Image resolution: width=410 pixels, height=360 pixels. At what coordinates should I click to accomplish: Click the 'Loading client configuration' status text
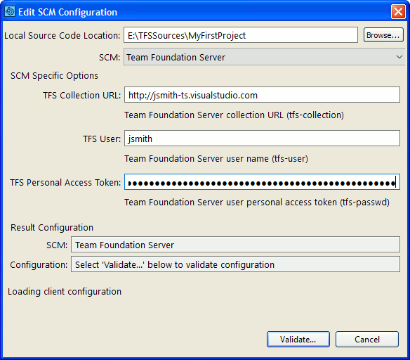[65, 291]
